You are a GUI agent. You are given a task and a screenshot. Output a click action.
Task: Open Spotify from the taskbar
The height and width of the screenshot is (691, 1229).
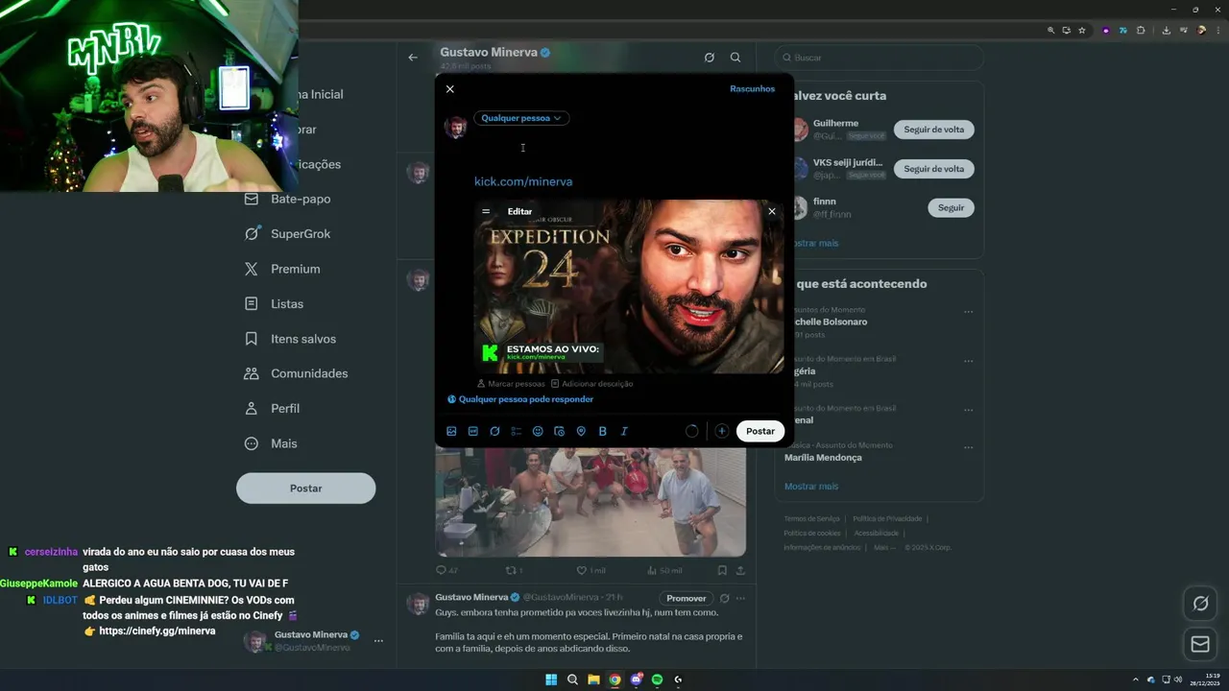pos(657,679)
